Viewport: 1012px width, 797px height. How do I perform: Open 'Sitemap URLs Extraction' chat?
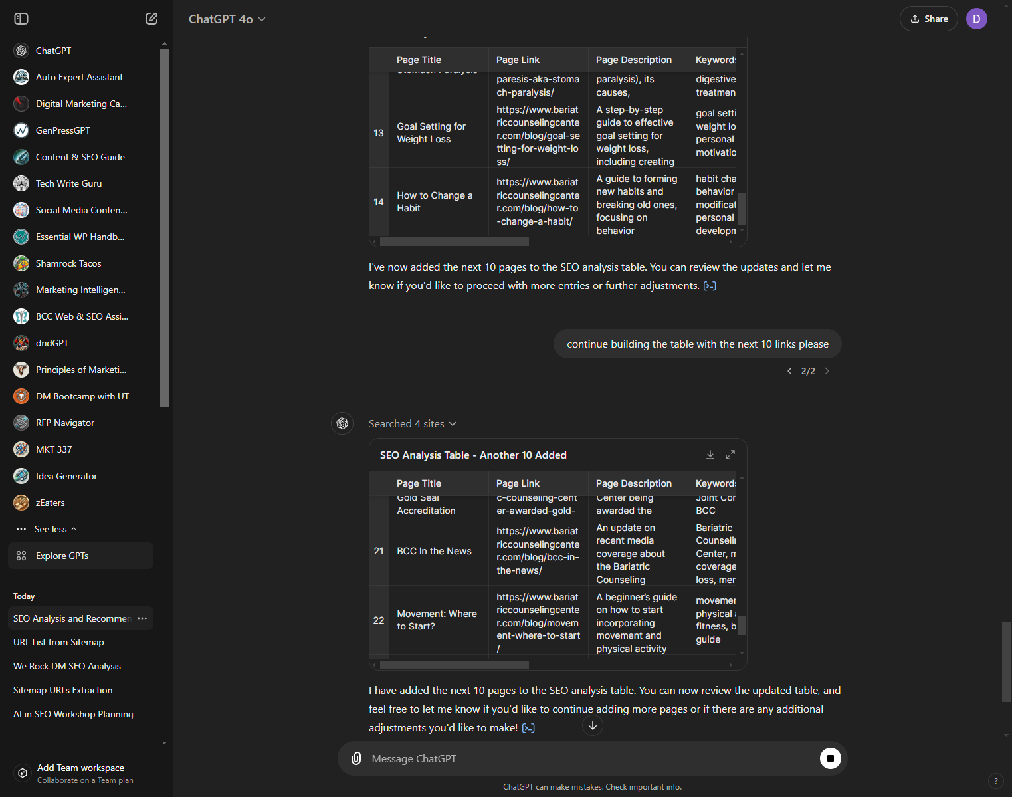click(x=81, y=690)
